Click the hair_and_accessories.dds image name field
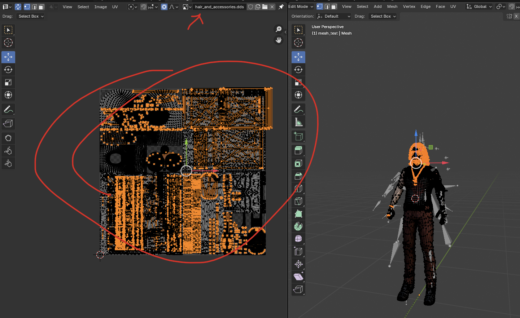 click(219, 7)
